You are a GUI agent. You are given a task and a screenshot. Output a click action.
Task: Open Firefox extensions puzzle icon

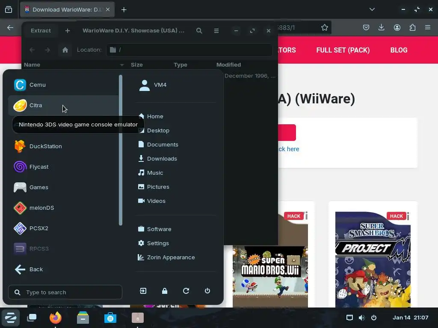point(412,27)
